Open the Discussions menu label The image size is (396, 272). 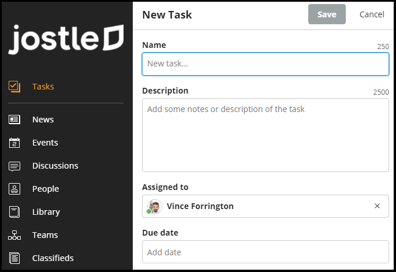click(55, 166)
